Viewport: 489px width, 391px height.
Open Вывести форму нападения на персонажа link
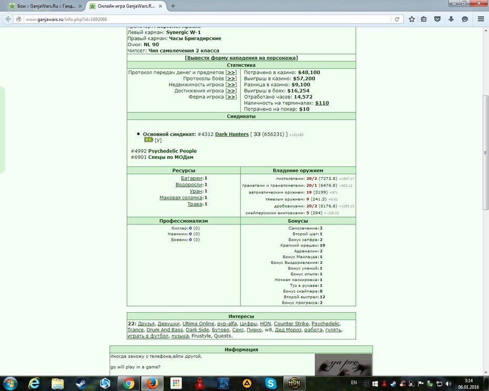click(x=241, y=58)
